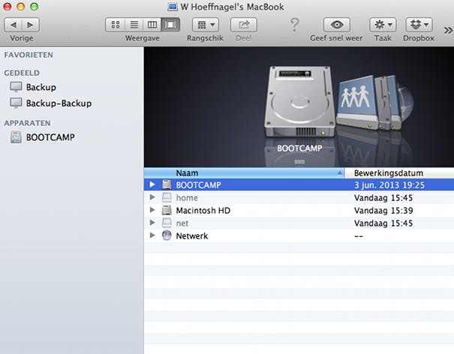454x354 pixels.
Task: Select the net row name
Action: pyautogui.click(x=182, y=223)
